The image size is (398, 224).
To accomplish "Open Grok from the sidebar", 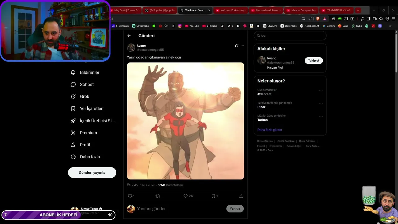I will [80, 96].
